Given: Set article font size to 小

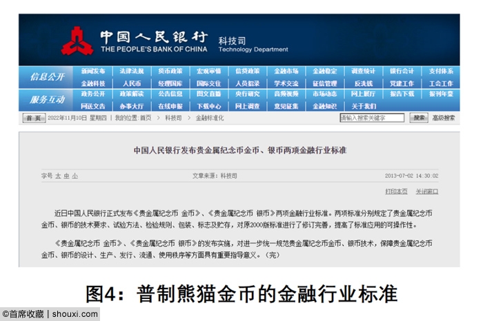Looking at the screenshot, I should point(75,176).
